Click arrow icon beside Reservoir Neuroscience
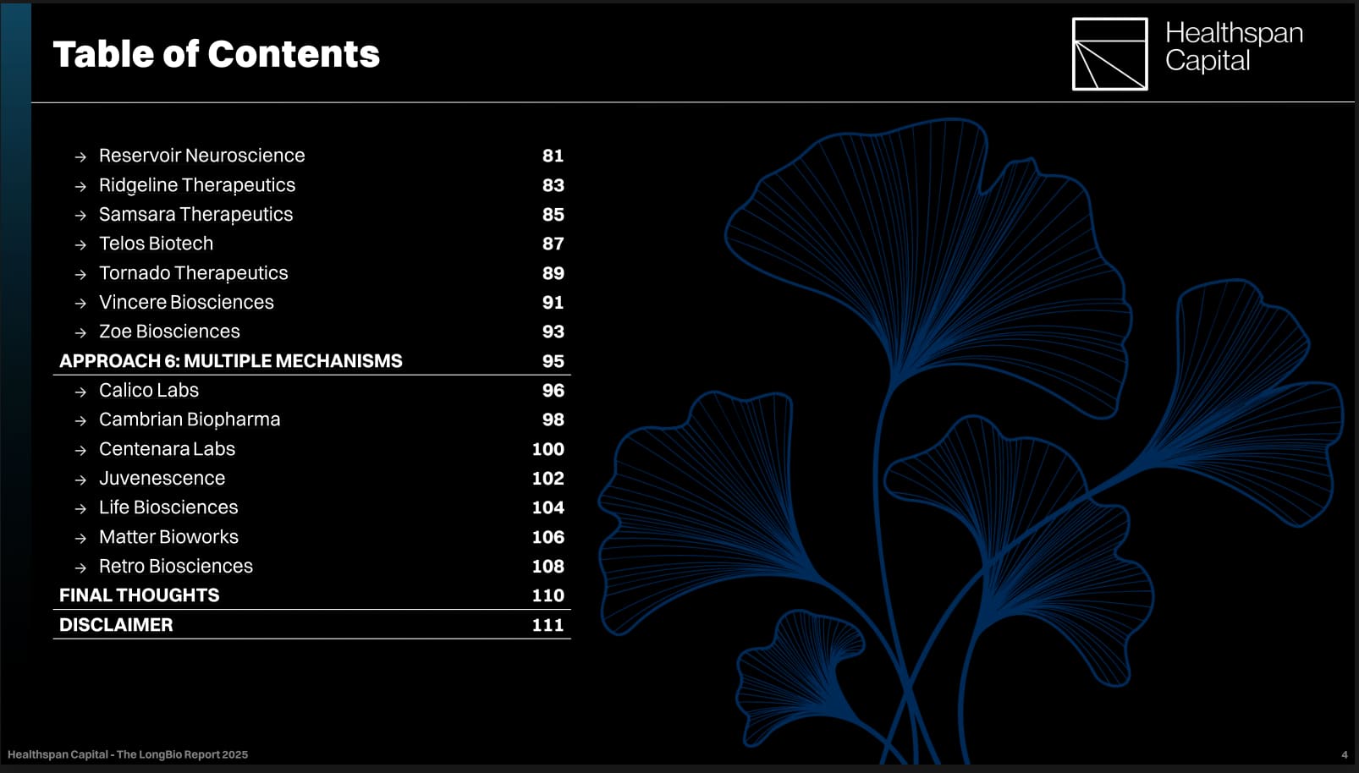Viewport: 1359px width, 773px height. coord(80,157)
